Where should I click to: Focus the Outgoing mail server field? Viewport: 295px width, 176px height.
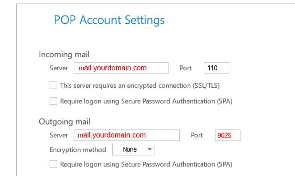point(126,135)
